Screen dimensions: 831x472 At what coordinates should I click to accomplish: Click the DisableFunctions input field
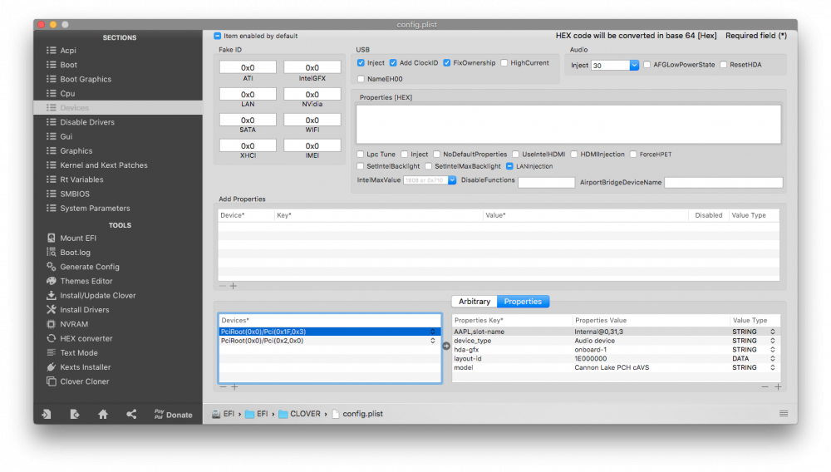point(547,182)
